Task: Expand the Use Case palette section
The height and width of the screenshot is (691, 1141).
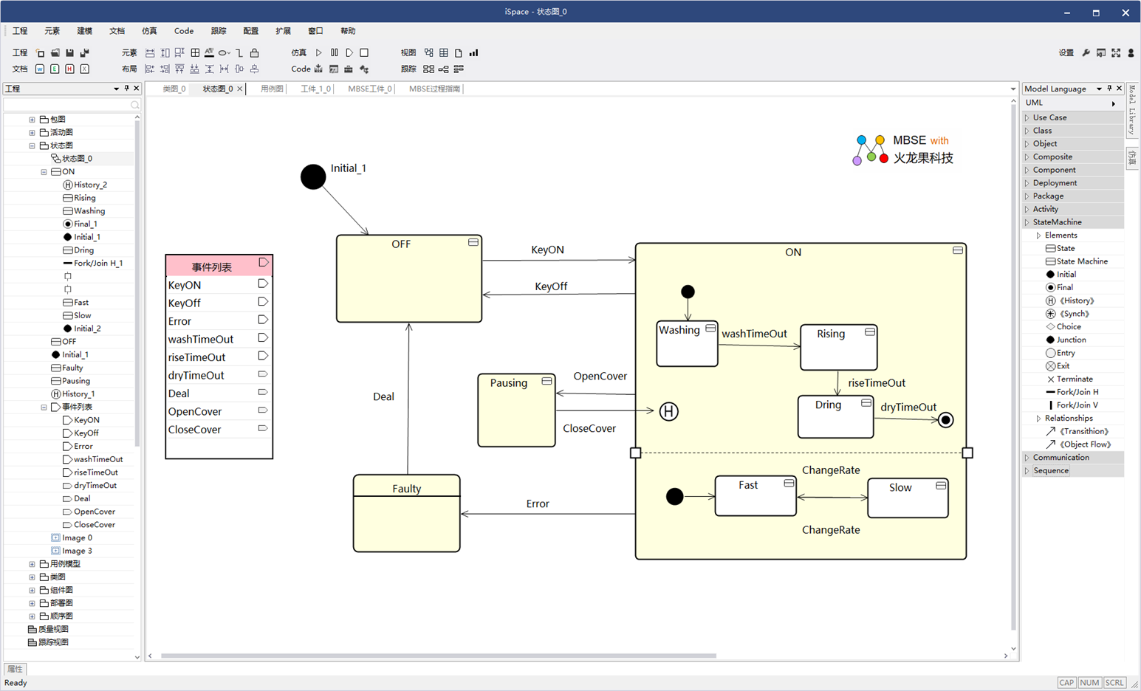Action: (1027, 118)
